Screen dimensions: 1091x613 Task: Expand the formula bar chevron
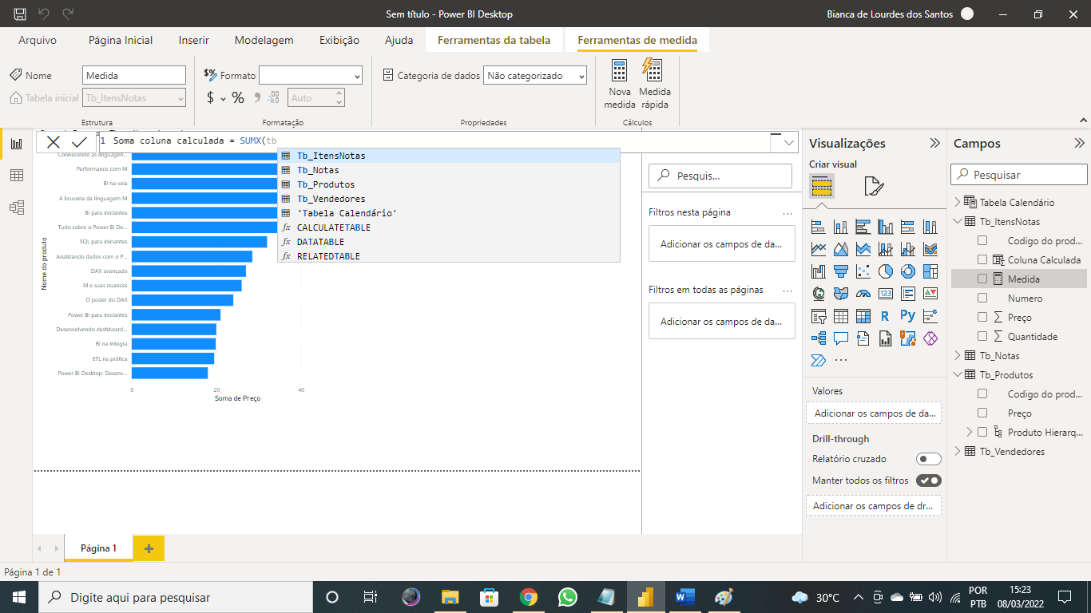(x=790, y=142)
